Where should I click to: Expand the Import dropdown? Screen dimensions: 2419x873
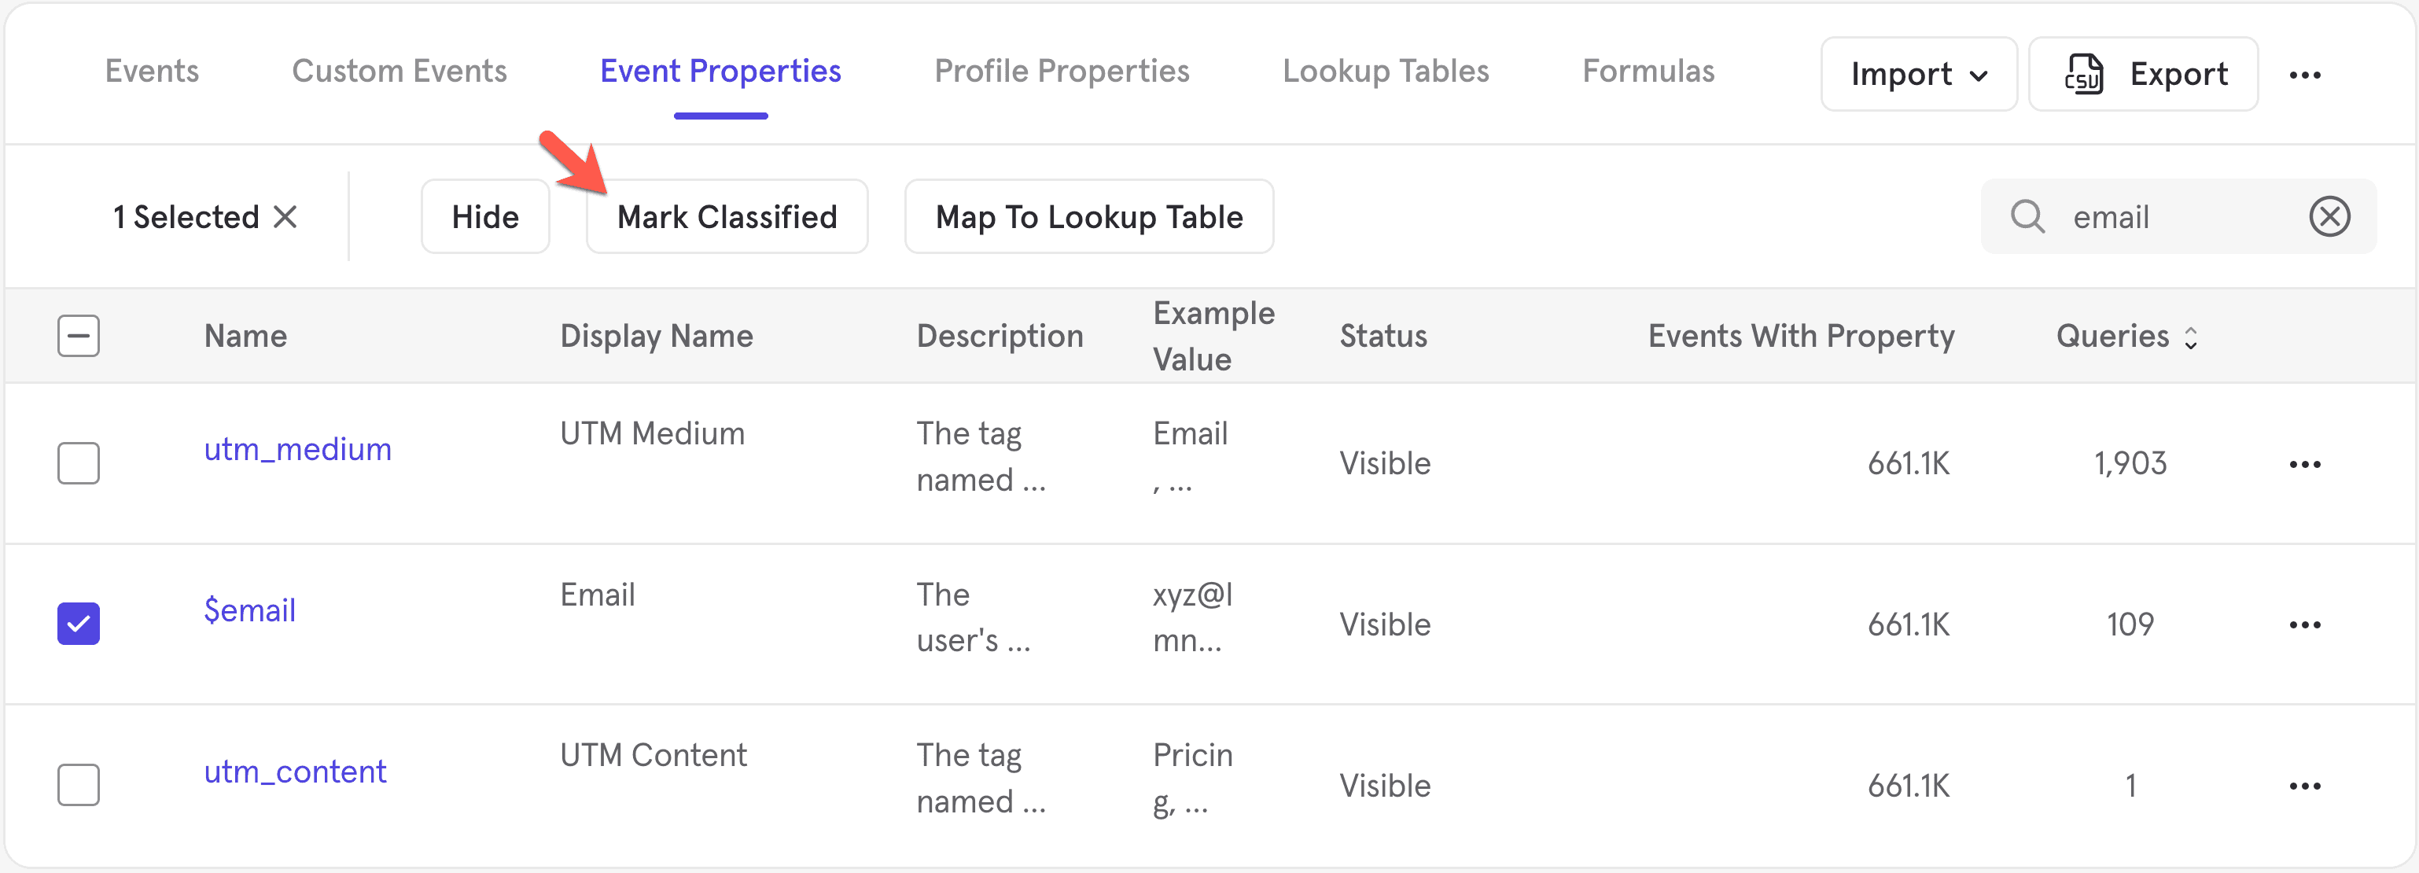pyautogui.click(x=1919, y=74)
